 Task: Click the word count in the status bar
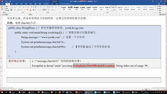click(x=14, y=90)
